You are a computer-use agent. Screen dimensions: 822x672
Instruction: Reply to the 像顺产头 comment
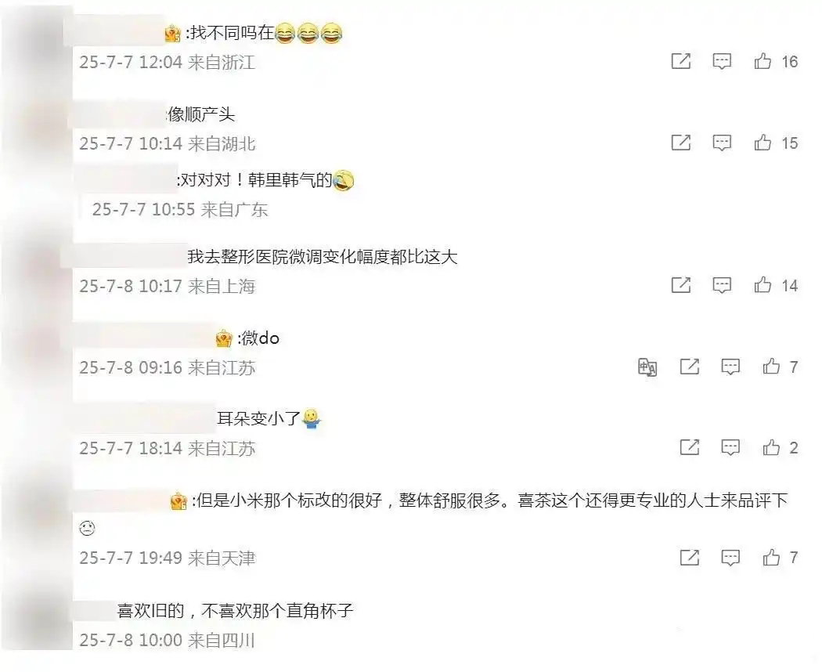click(x=722, y=143)
